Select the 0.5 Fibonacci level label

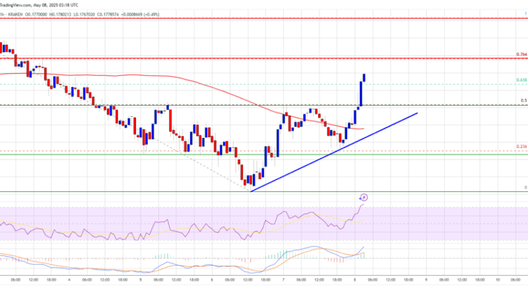tap(524, 100)
